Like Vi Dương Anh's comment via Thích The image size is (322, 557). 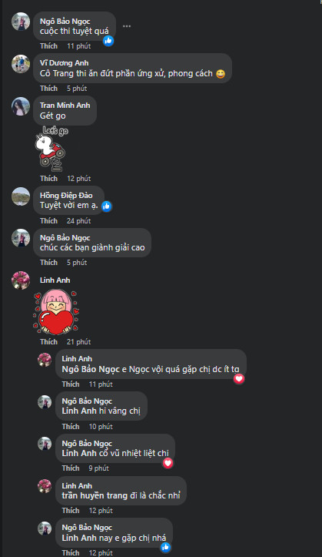48,88
